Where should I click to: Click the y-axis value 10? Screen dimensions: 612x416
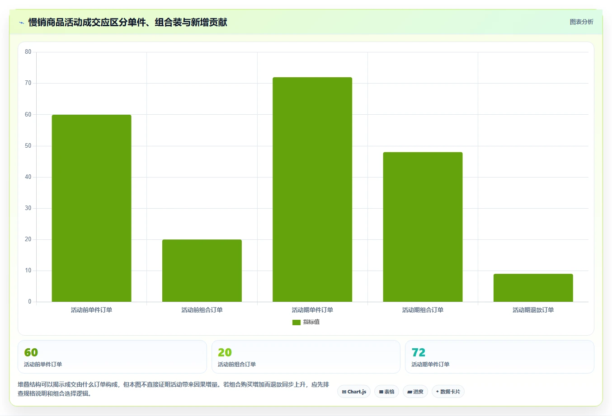click(28, 271)
